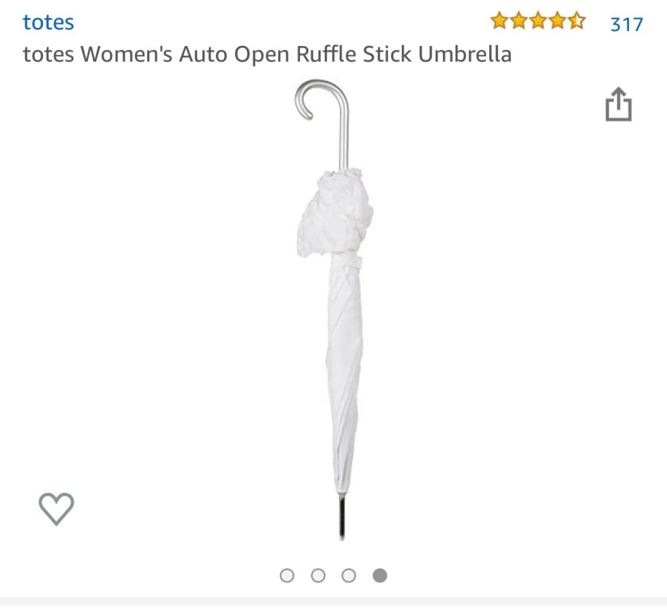The width and height of the screenshot is (667, 608).
Task: Open the closed white umbrella product photo
Action: (x=334, y=310)
